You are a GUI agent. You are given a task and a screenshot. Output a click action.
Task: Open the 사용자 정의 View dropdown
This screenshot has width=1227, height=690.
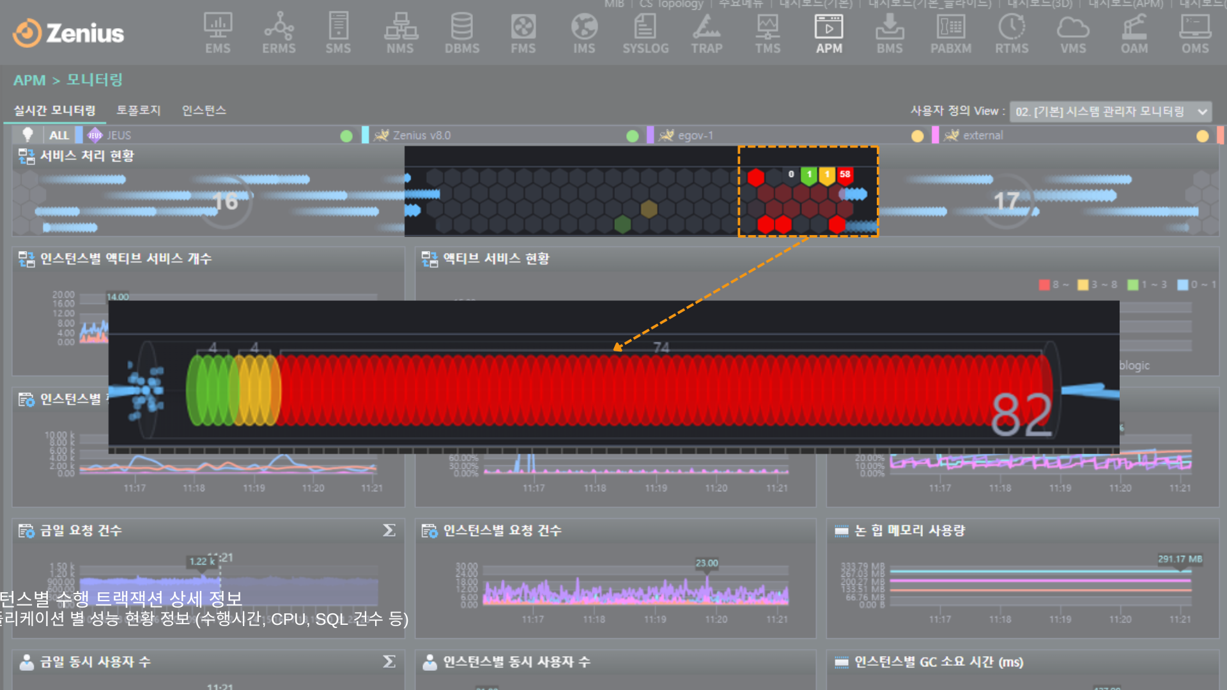(1110, 112)
